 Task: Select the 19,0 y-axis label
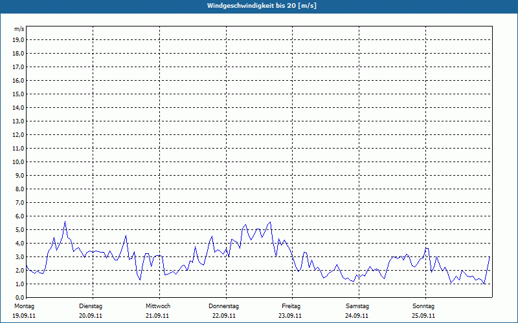[x=18, y=40]
